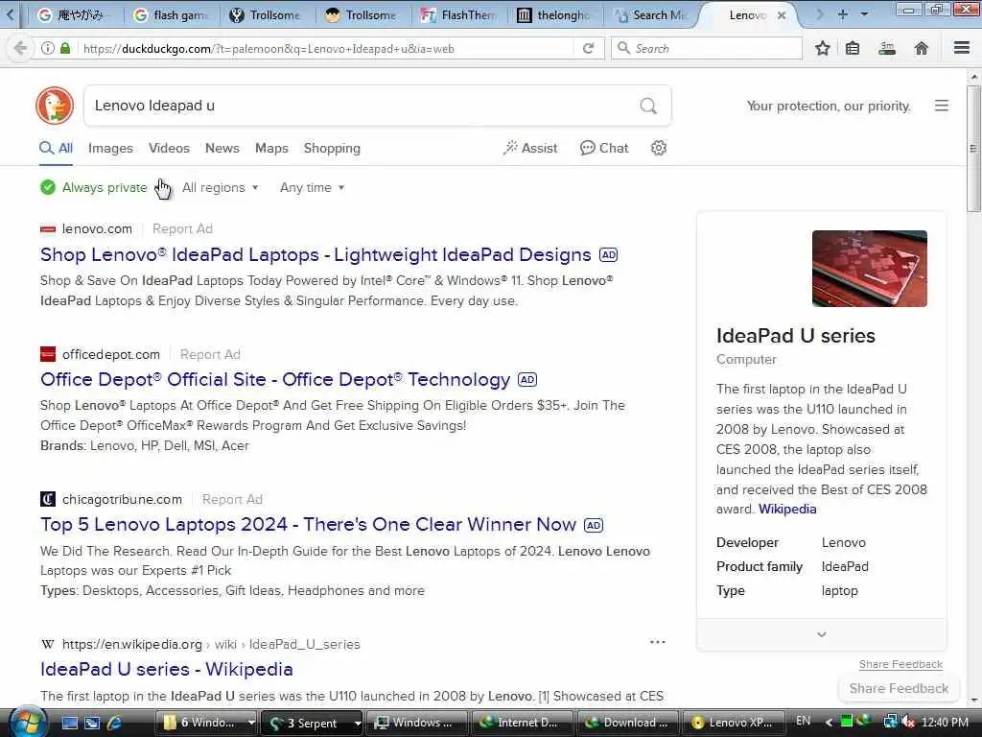Screen dimensions: 982x737
Task: Go to the browser home page
Action: [922, 48]
